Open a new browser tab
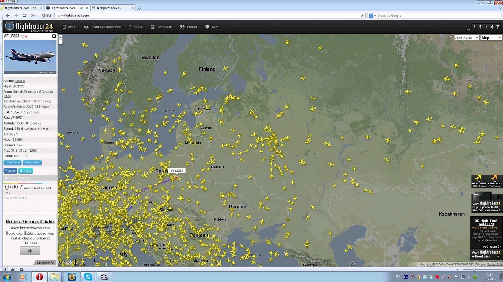Image resolution: width=503 pixels, height=282 pixels. pos(139,8)
